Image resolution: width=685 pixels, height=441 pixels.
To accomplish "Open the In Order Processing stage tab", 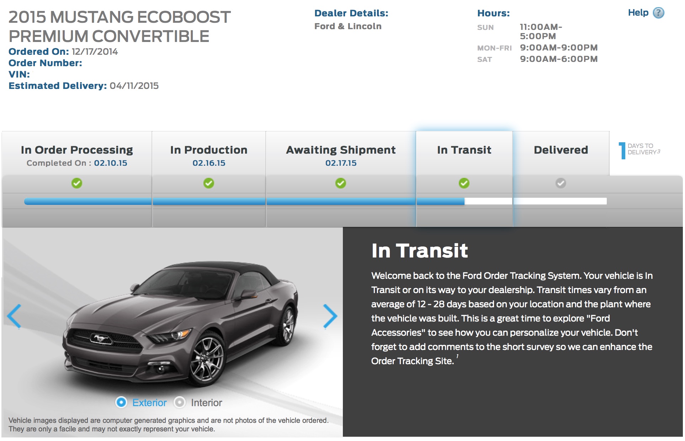I will click(77, 150).
